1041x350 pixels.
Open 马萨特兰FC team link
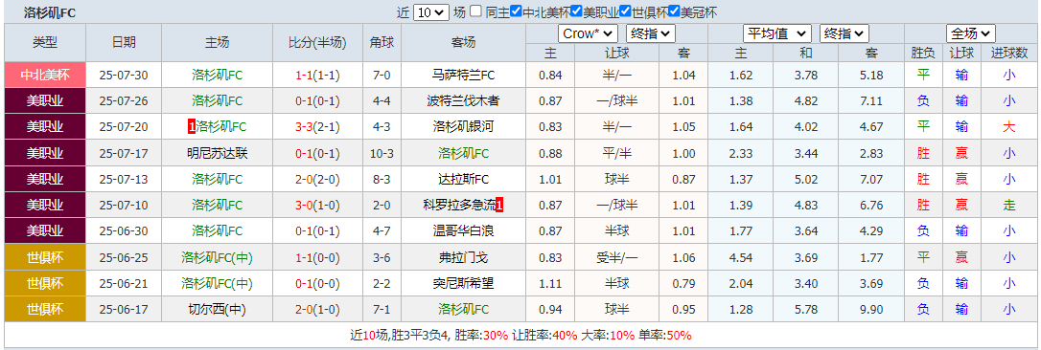(463, 75)
